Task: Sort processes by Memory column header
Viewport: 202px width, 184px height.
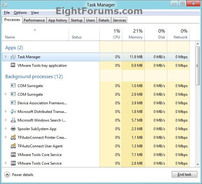Action: [133, 34]
